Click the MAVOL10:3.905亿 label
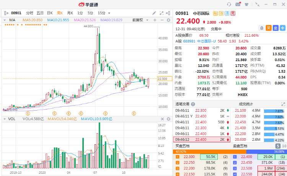The height and width of the screenshot is (176, 287). (x=96, y=119)
